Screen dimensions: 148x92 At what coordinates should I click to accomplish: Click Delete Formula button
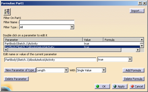tap(133, 79)
